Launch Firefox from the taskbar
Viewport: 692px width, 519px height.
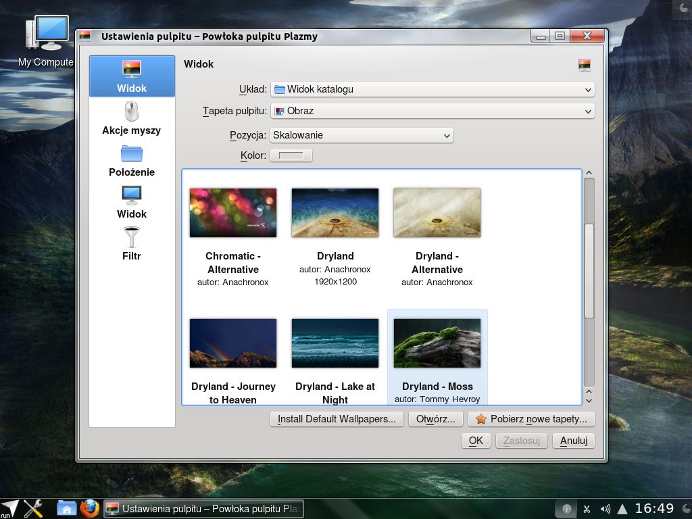[90, 508]
